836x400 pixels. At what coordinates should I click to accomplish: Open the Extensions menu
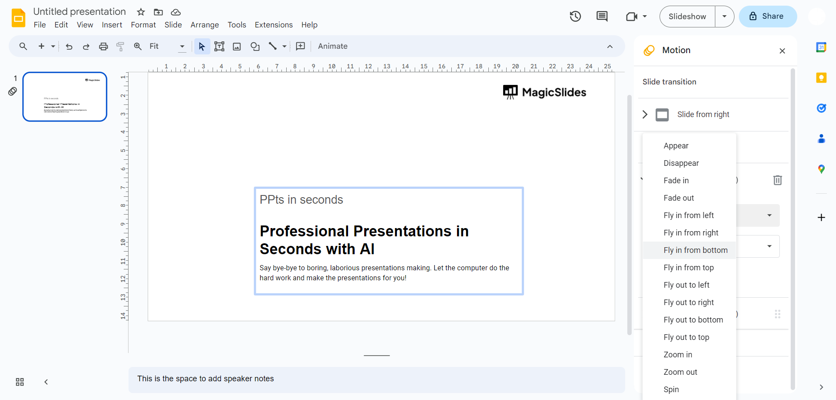pyautogui.click(x=274, y=25)
